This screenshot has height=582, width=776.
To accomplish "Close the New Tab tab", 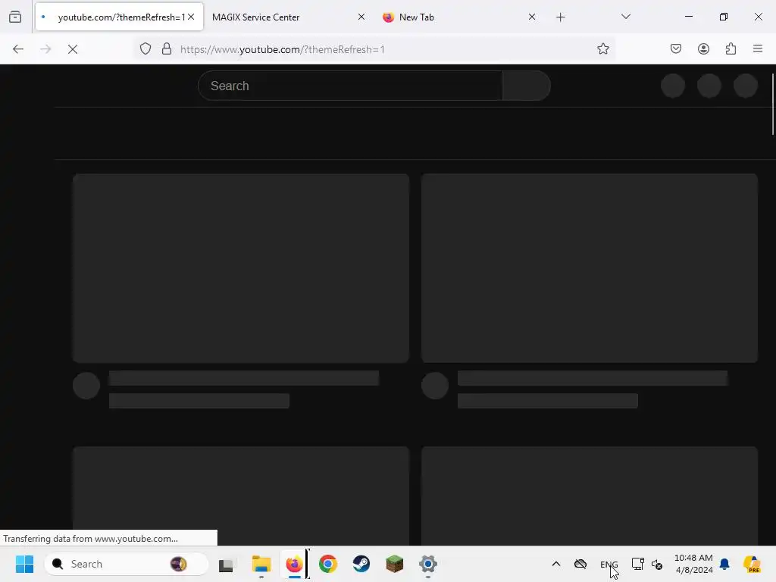I will tap(532, 17).
